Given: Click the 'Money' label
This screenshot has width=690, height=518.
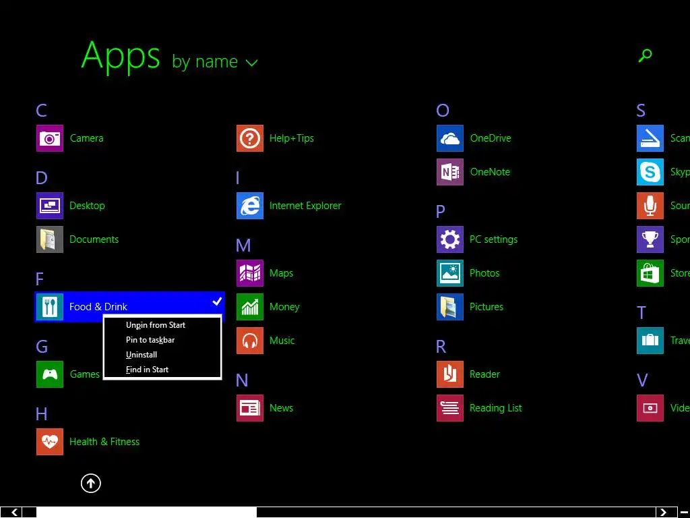Looking at the screenshot, I should (285, 307).
